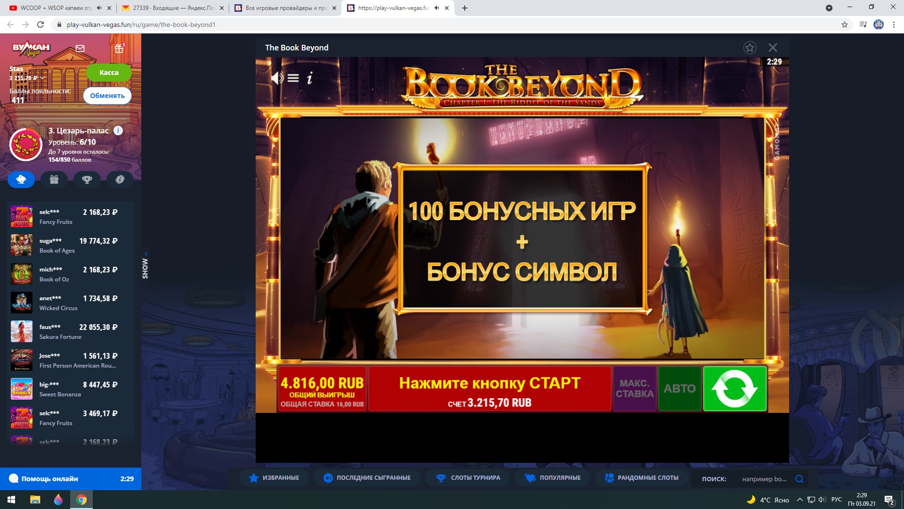This screenshot has height=509, width=904.
Task: Open gifts via present icon with badge
Action: tap(119, 48)
